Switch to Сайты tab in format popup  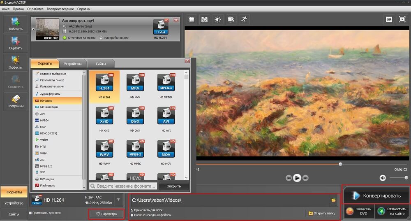point(101,64)
